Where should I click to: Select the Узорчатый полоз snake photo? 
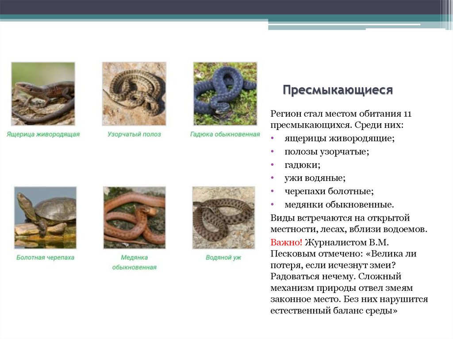(x=134, y=94)
